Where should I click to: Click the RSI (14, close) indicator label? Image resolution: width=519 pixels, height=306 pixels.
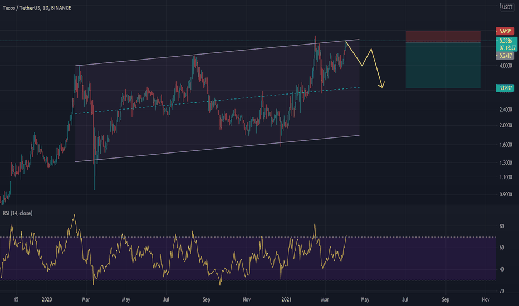pos(18,213)
